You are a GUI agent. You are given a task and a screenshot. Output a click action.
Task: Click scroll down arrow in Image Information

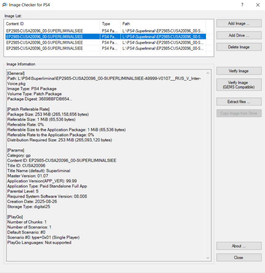pos(208,258)
